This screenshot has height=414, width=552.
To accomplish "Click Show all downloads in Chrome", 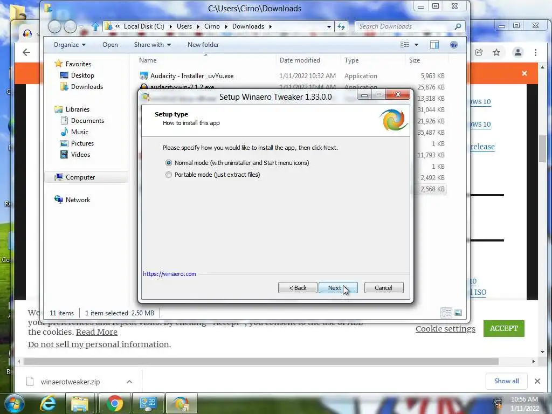I will coord(506,381).
